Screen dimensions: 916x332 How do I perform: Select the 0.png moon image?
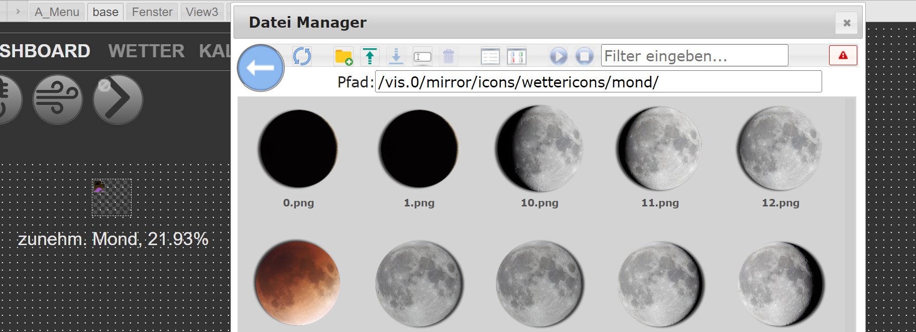pos(298,149)
